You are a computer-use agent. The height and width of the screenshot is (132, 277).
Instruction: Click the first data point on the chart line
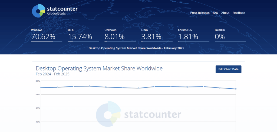[41, 88]
